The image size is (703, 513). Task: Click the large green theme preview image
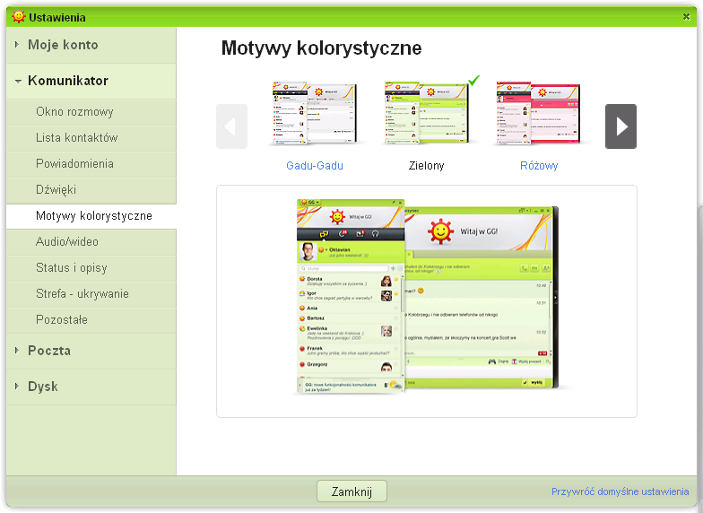coord(427,296)
